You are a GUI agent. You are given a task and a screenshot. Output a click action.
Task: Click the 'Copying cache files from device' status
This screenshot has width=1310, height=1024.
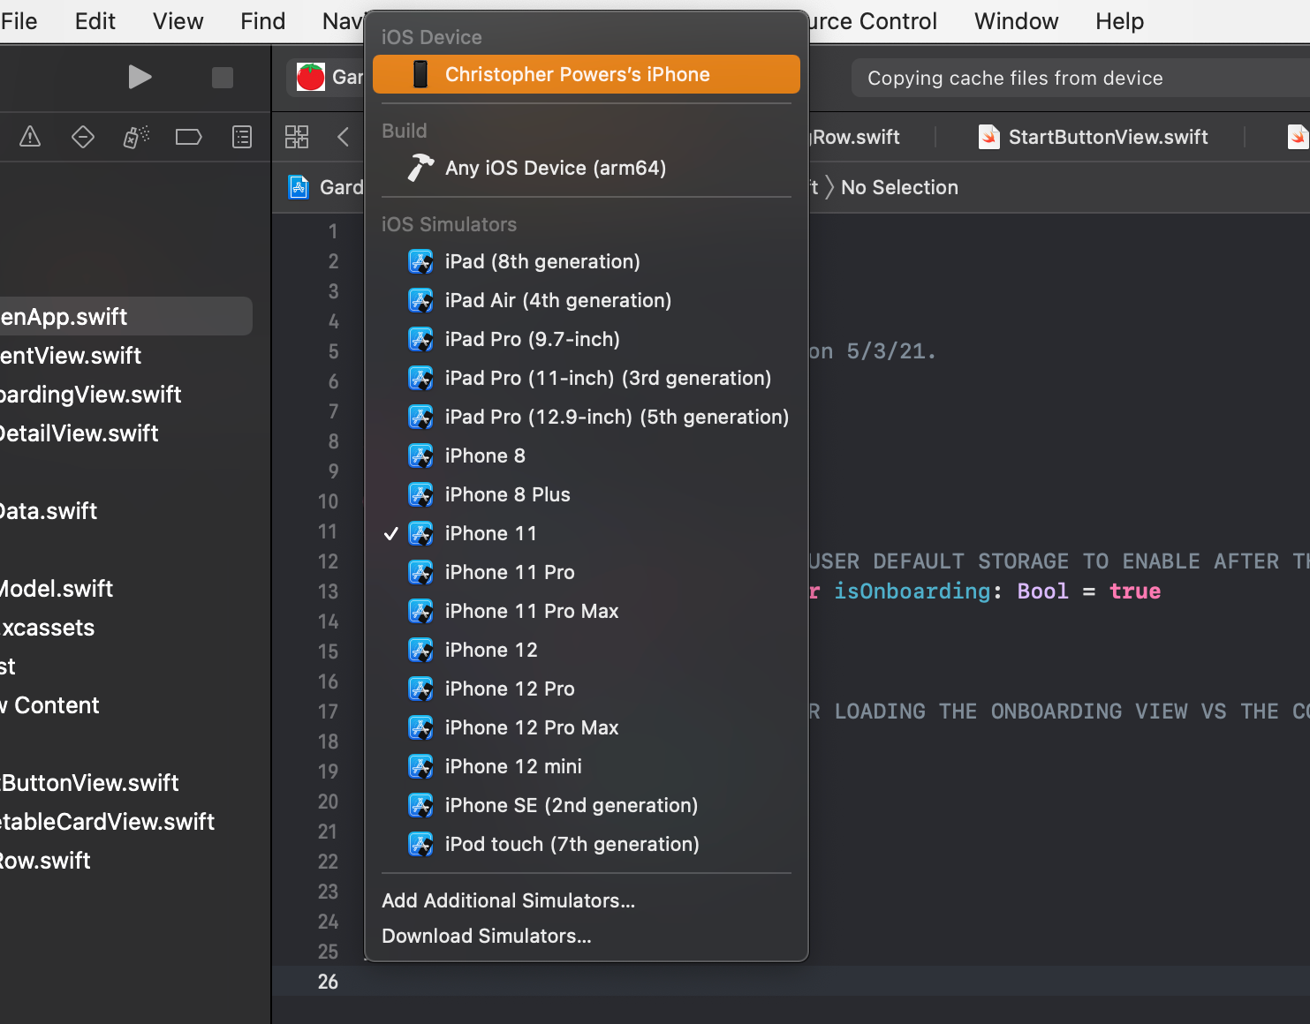tap(1015, 78)
